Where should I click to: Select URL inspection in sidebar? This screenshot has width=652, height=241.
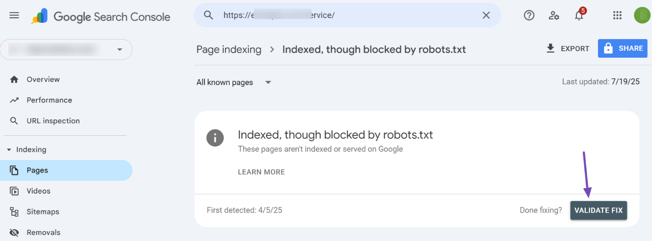pos(53,121)
